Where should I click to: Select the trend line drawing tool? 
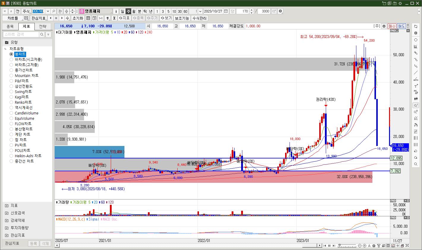(416, 73)
